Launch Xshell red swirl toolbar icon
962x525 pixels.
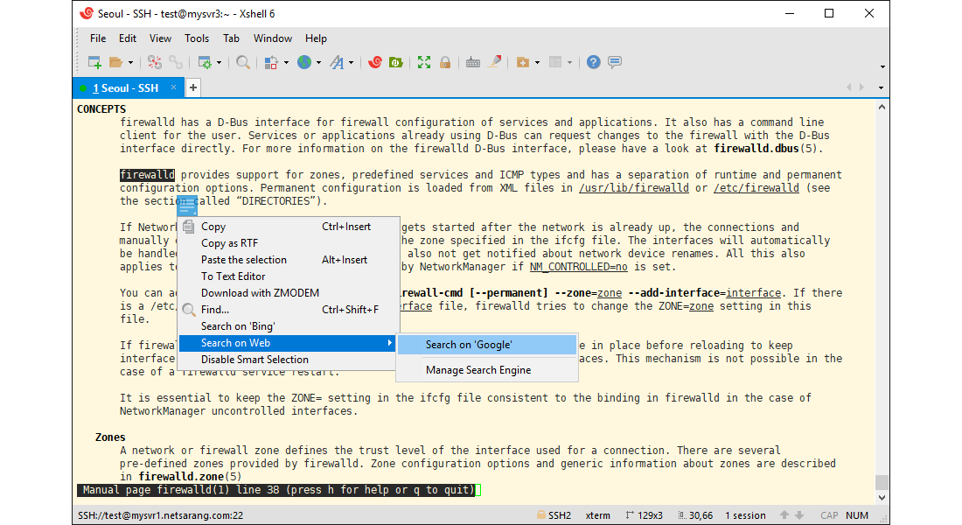click(x=375, y=62)
